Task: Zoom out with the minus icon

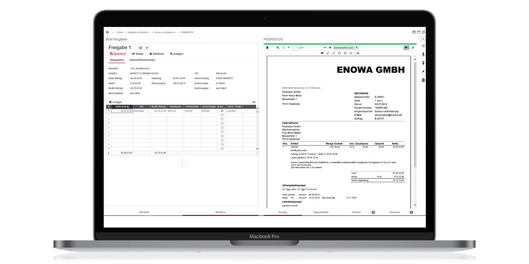Action: [325, 48]
